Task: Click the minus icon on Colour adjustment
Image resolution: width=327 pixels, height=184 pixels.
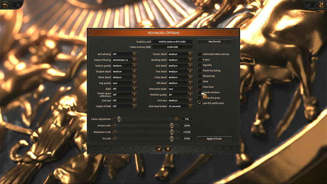Action: [x=114, y=119]
